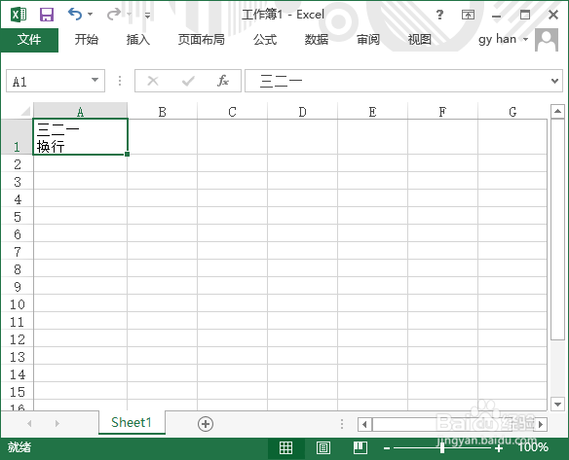Click the horizontal scroll right arrow
The width and height of the screenshot is (569, 460).
541,424
